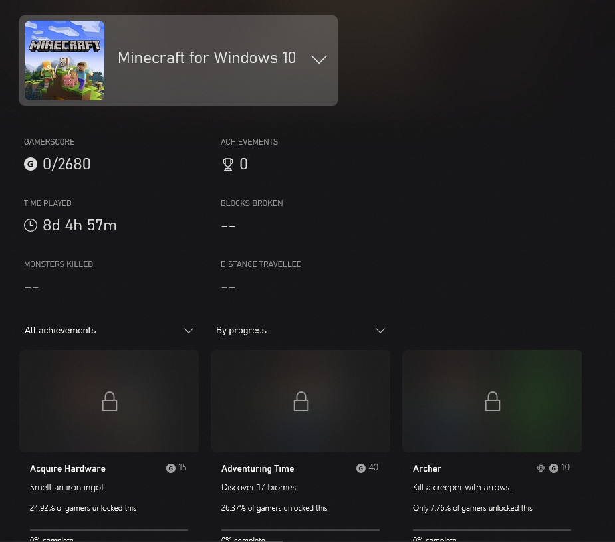Viewport: 615px width, 542px height.
Task: Click '26.37% of gamers unlocked this'
Action: (x=274, y=508)
